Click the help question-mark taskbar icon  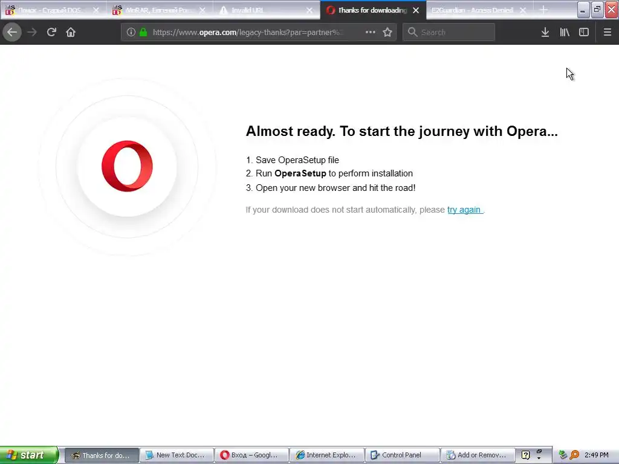point(525,455)
